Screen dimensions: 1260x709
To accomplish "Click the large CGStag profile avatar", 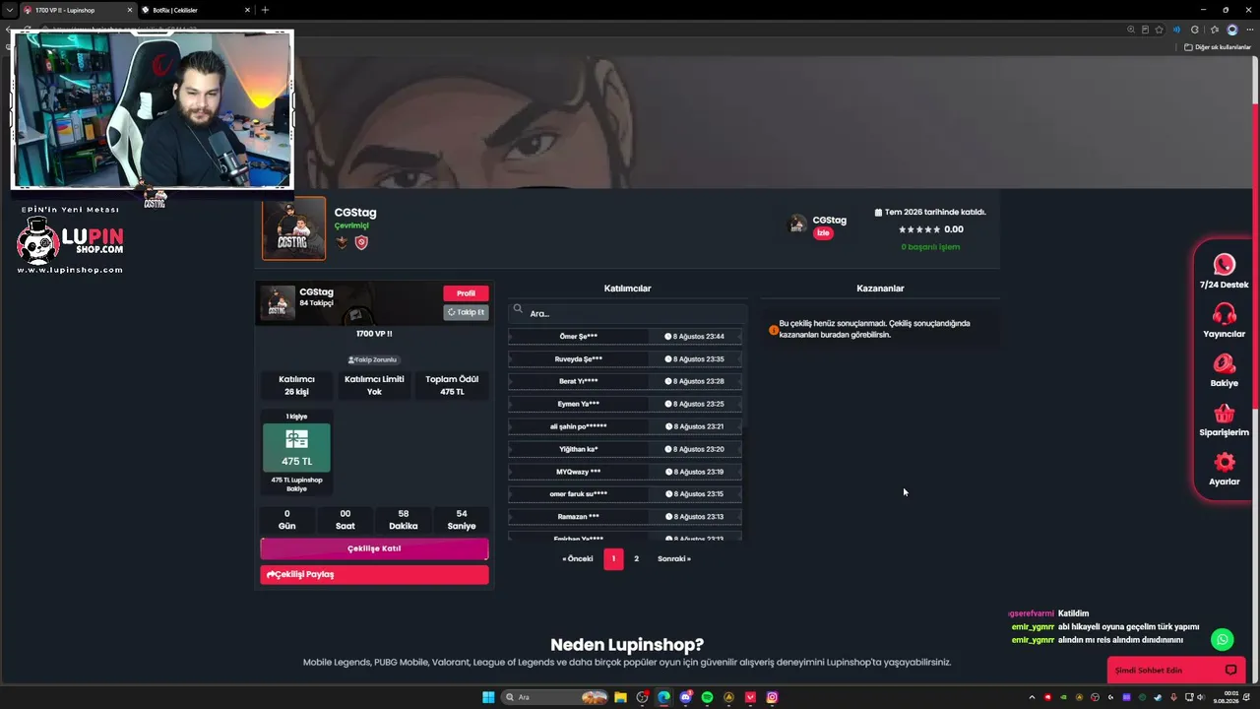I will tap(293, 228).
